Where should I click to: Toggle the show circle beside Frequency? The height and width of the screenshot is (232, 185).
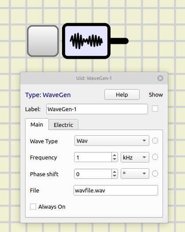click(155, 157)
